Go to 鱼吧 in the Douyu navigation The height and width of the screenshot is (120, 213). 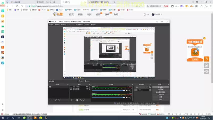pyautogui.click(x=116, y=14)
